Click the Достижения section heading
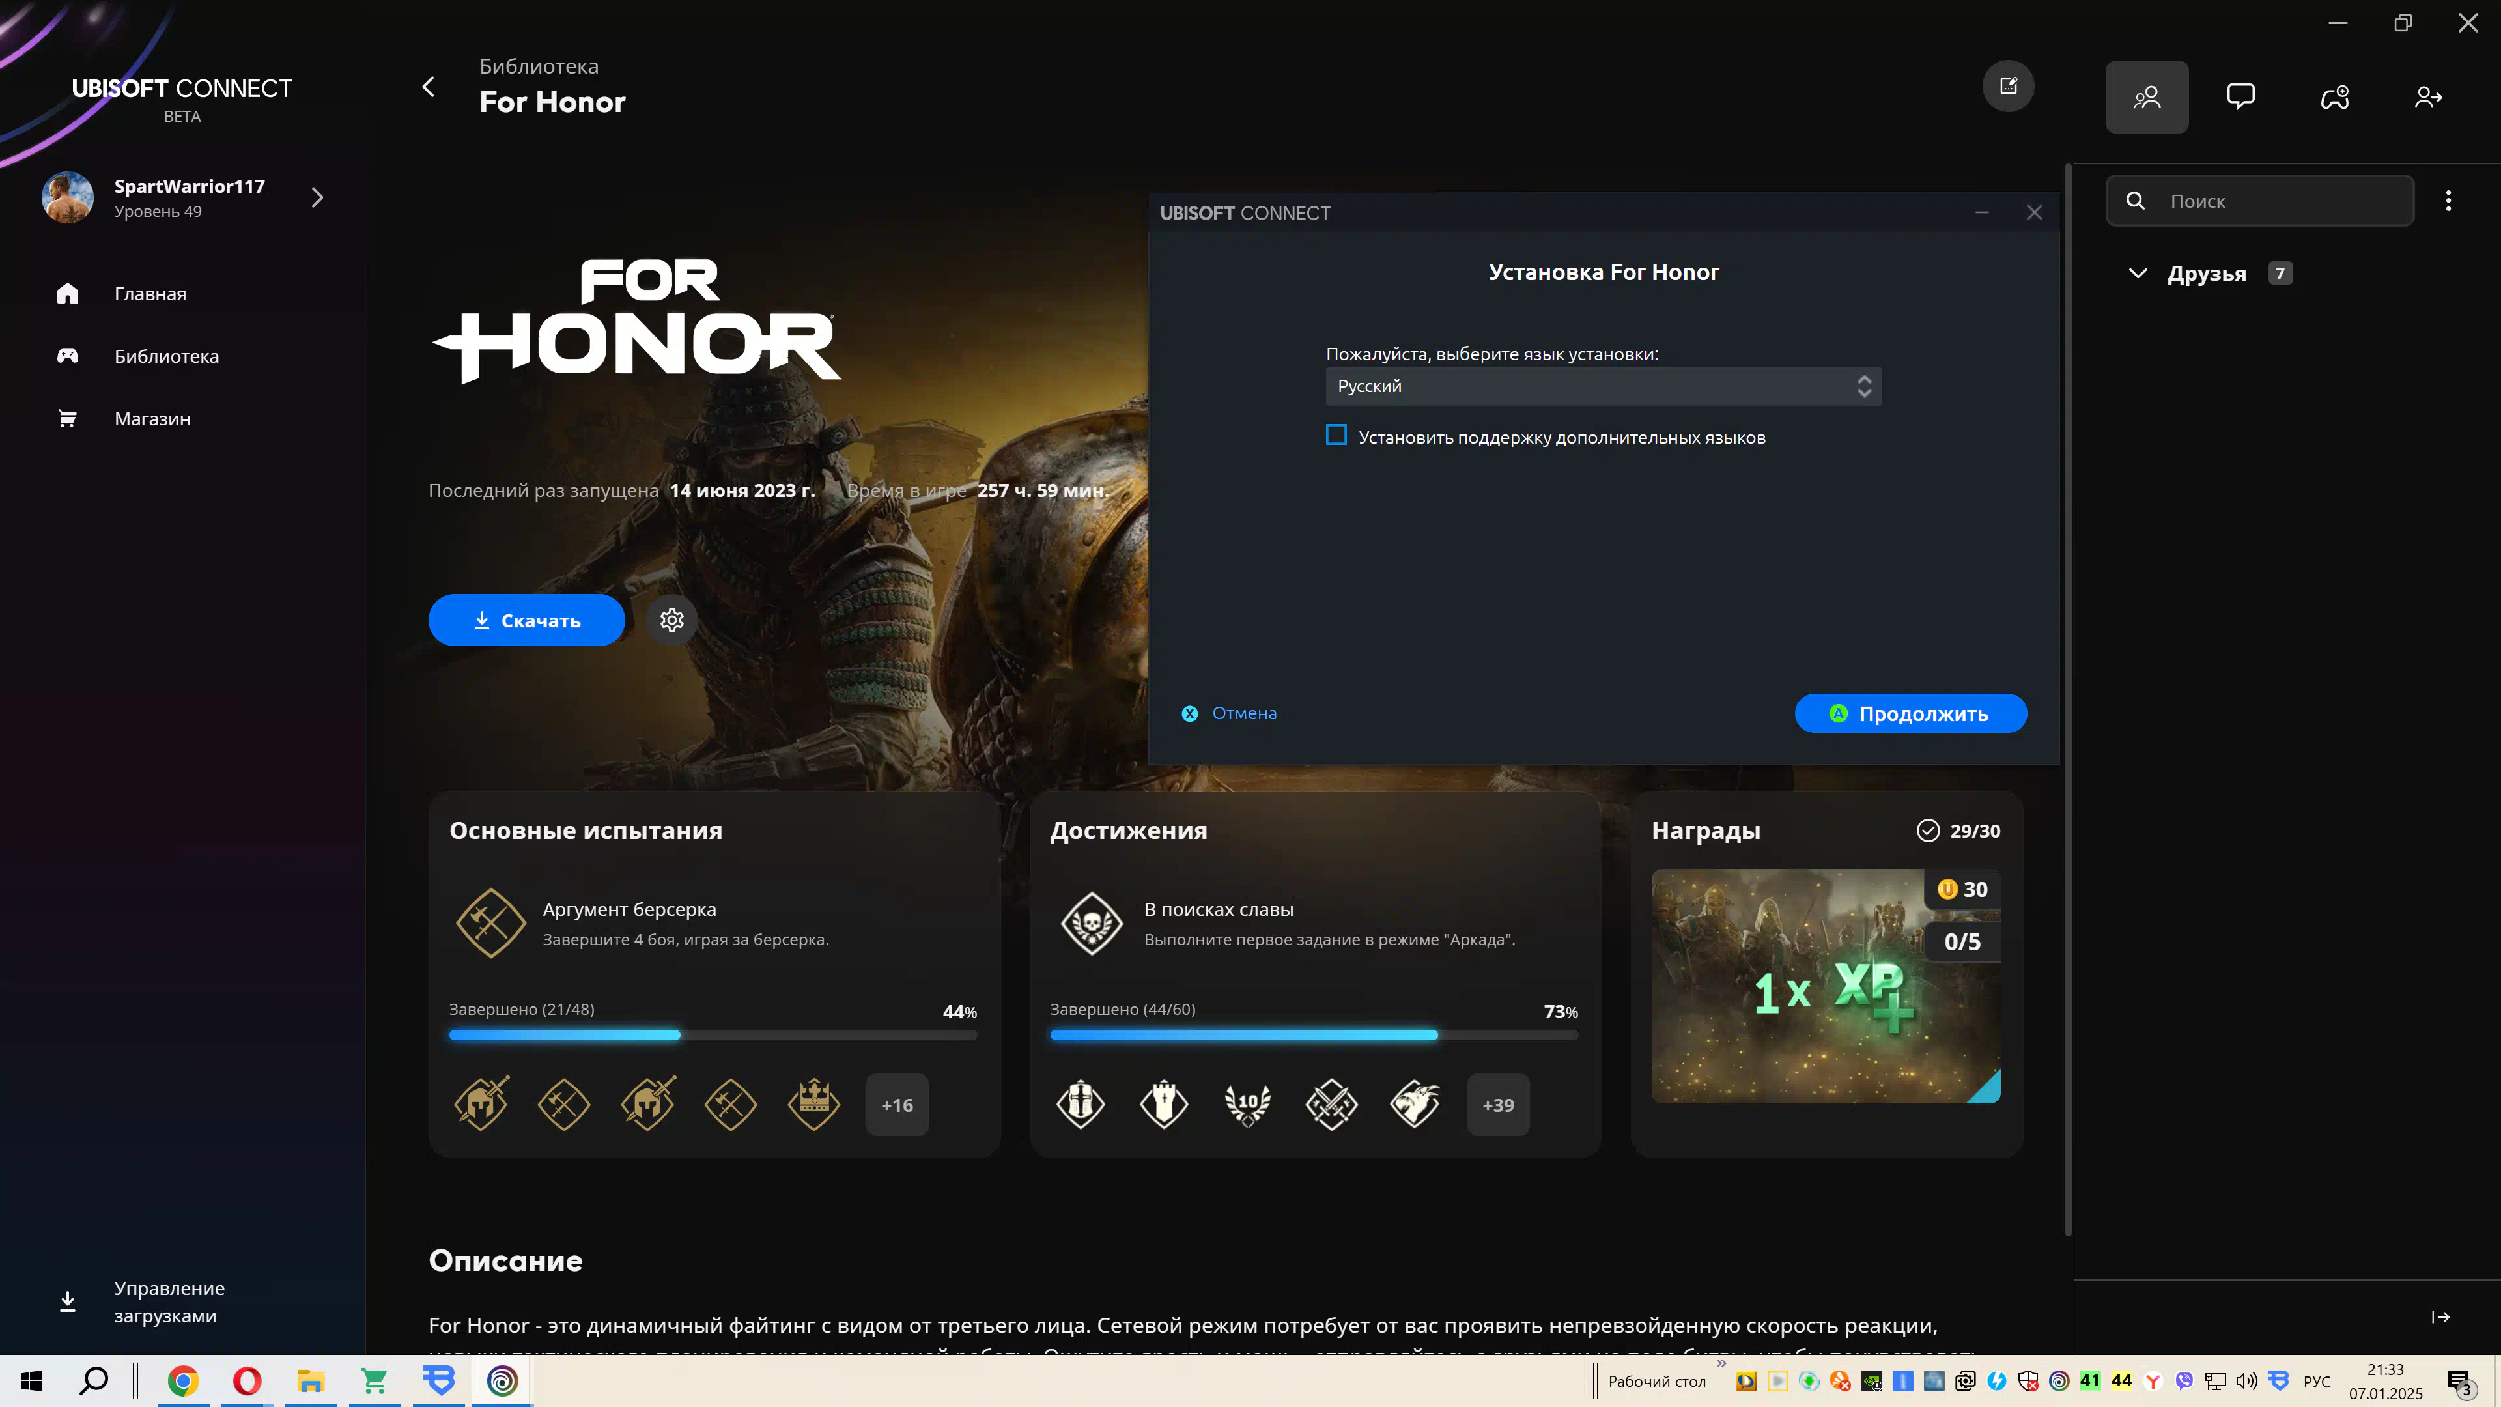 (x=1128, y=831)
